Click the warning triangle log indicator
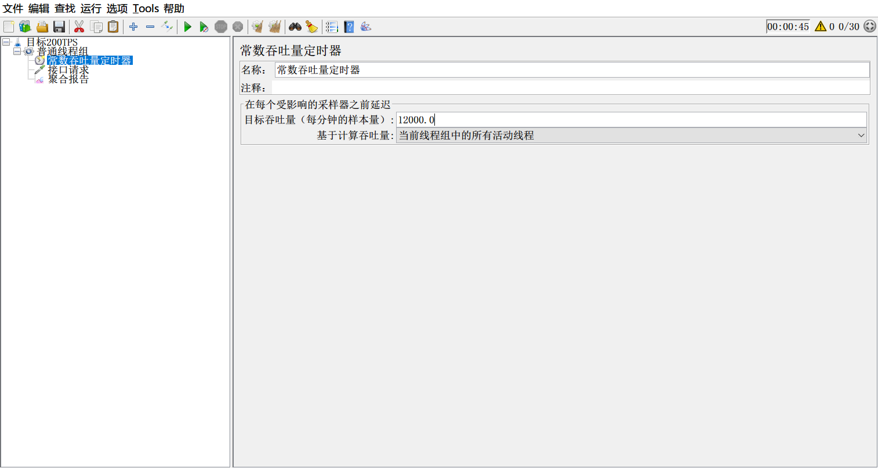The image size is (878, 468). point(820,27)
